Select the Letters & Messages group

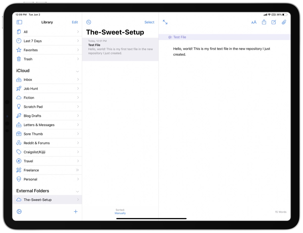pyautogui.click(x=47, y=125)
